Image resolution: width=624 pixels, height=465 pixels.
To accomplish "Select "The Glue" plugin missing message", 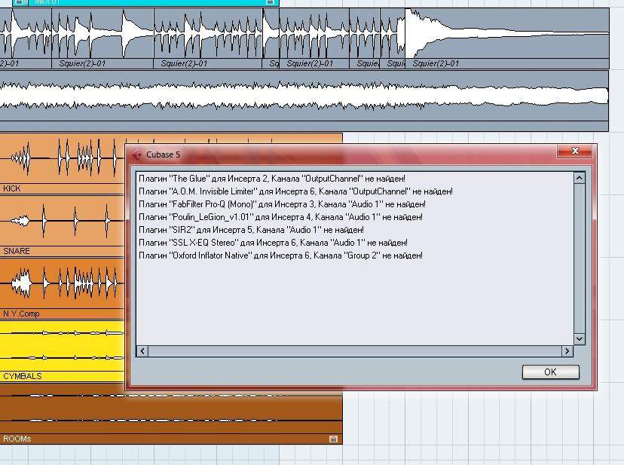I will [x=272, y=179].
